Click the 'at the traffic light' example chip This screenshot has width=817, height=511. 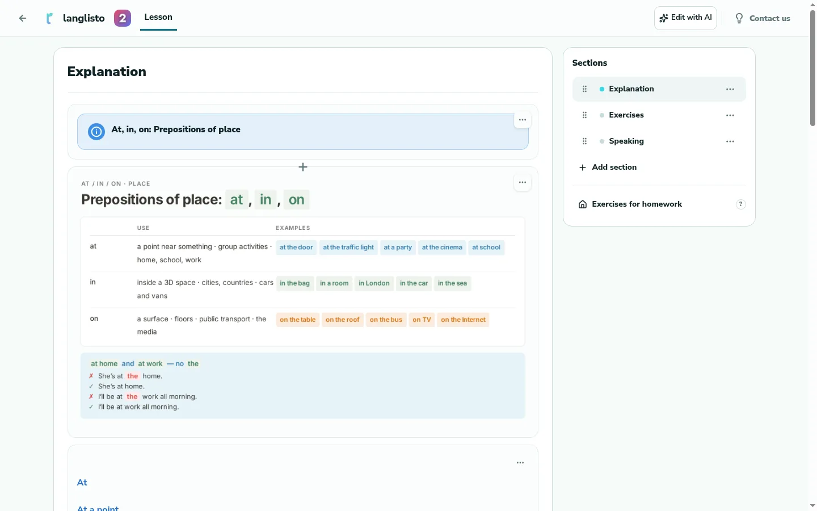(x=348, y=248)
